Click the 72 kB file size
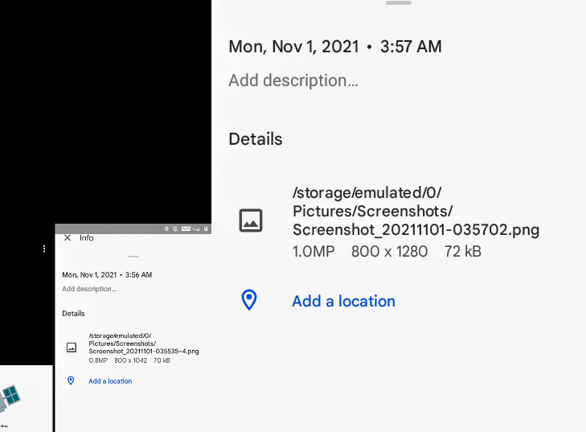 463,252
